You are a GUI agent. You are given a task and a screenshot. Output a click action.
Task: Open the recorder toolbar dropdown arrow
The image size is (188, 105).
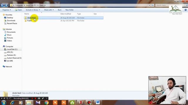coord(1,98)
